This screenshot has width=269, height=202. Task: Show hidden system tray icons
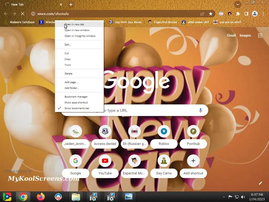pos(224,197)
